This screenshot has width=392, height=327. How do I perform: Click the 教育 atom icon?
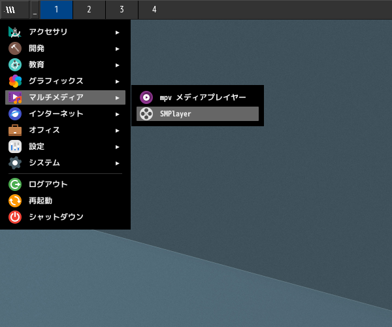pyautogui.click(x=15, y=65)
